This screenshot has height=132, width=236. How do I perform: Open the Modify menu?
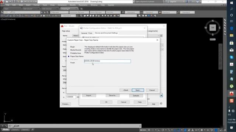[x=73, y=5]
